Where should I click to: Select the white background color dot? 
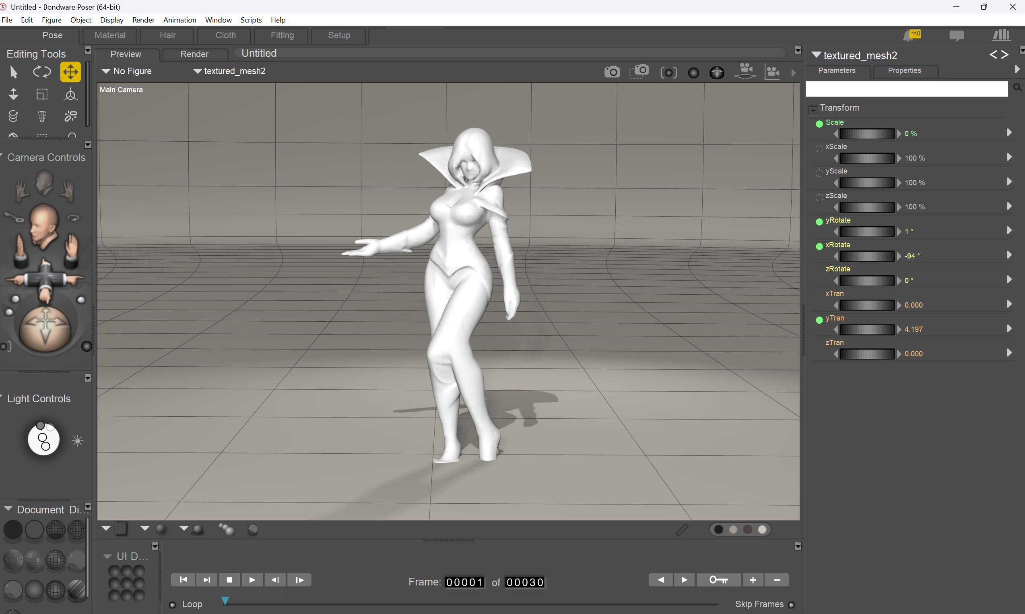(x=763, y=529)
